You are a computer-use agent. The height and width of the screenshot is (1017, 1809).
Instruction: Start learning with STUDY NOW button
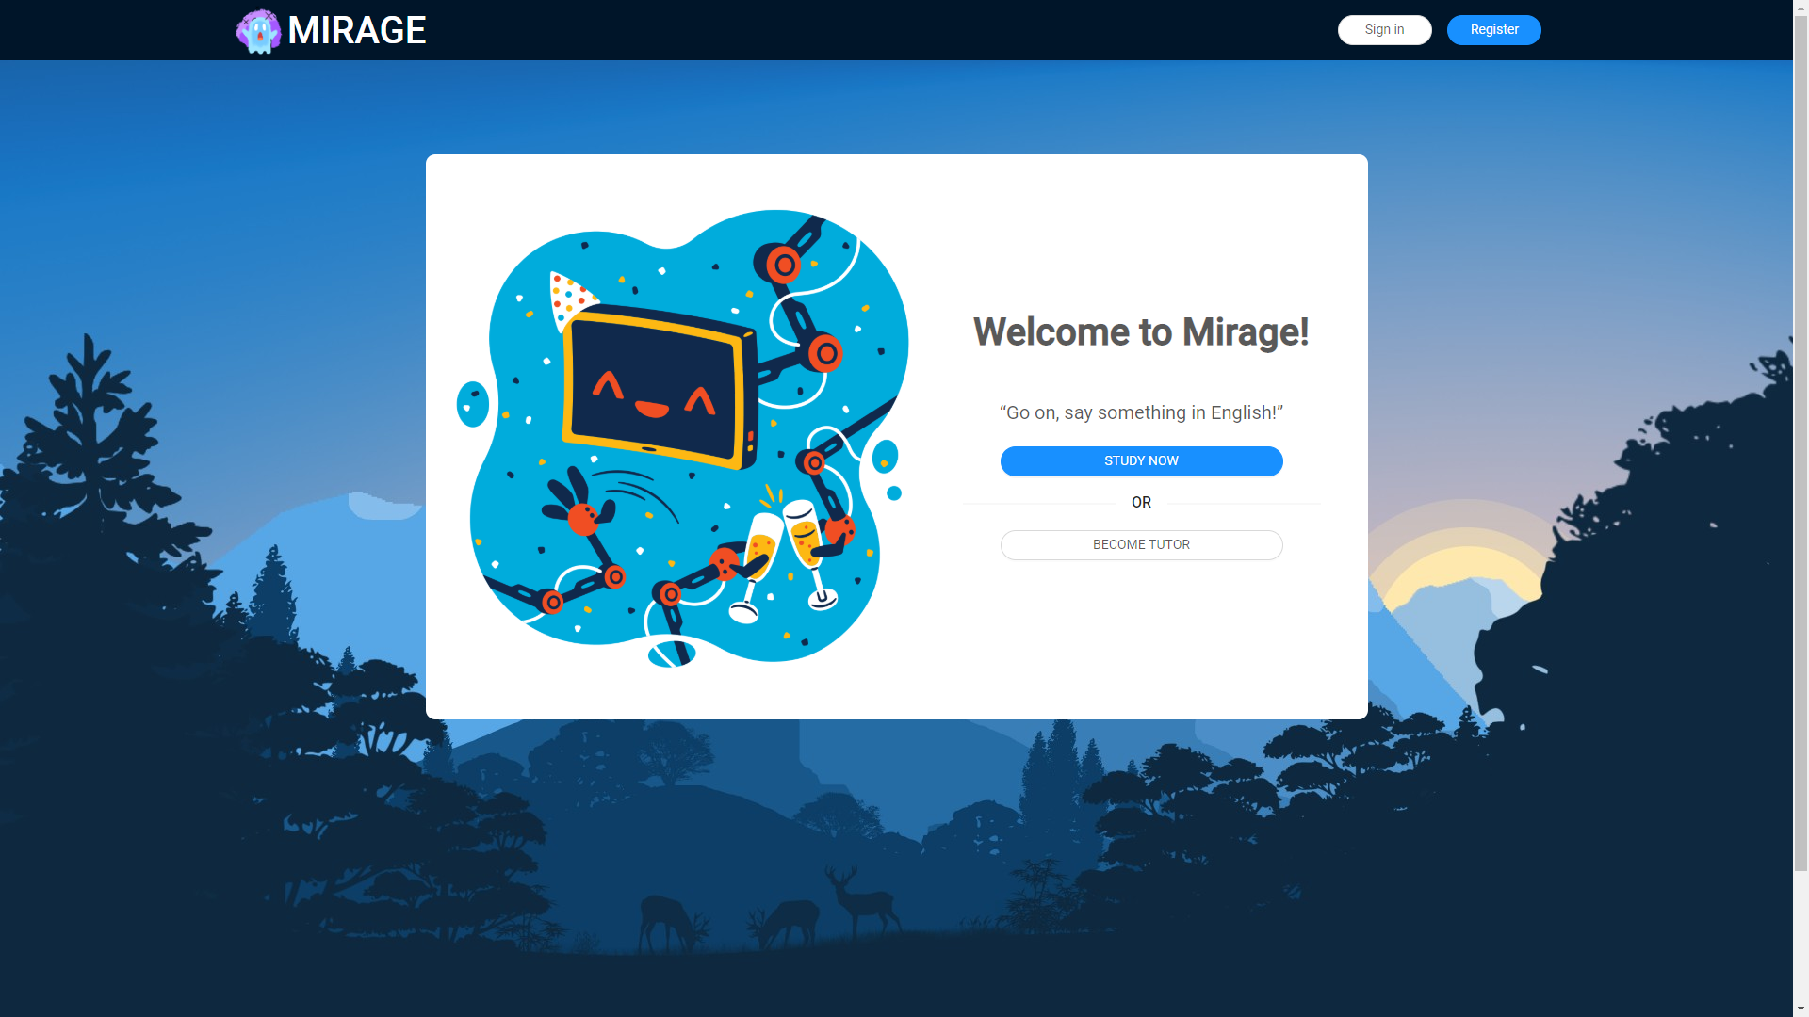pos(1141,461)
